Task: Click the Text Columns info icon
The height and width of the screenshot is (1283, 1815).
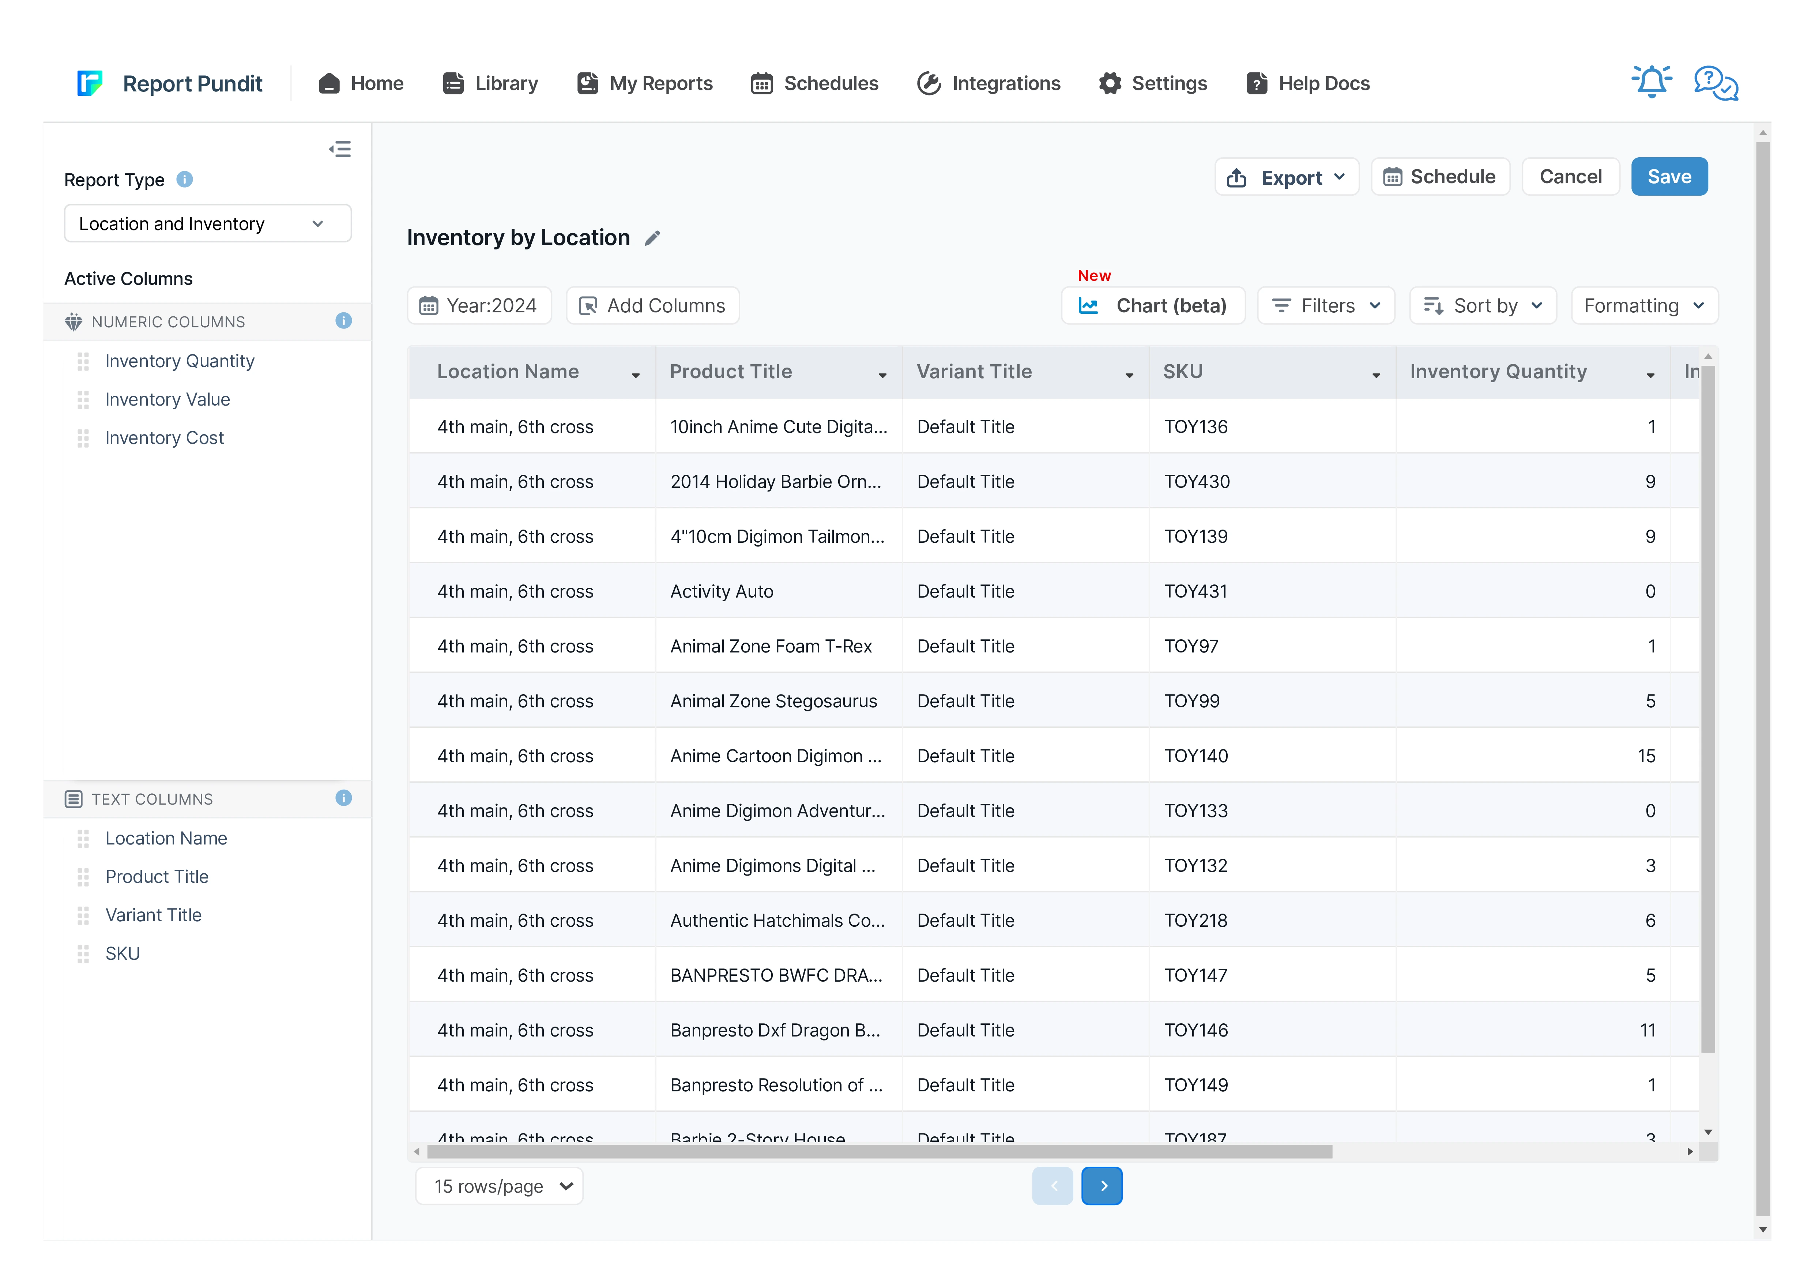Action: coord(343,798)
